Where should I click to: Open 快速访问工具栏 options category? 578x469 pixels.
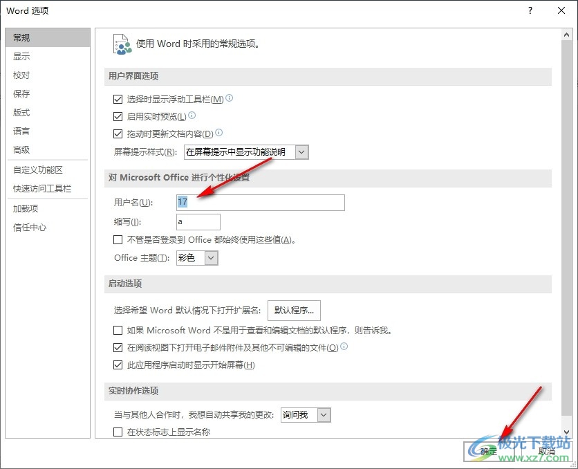(x=48, y=189)
